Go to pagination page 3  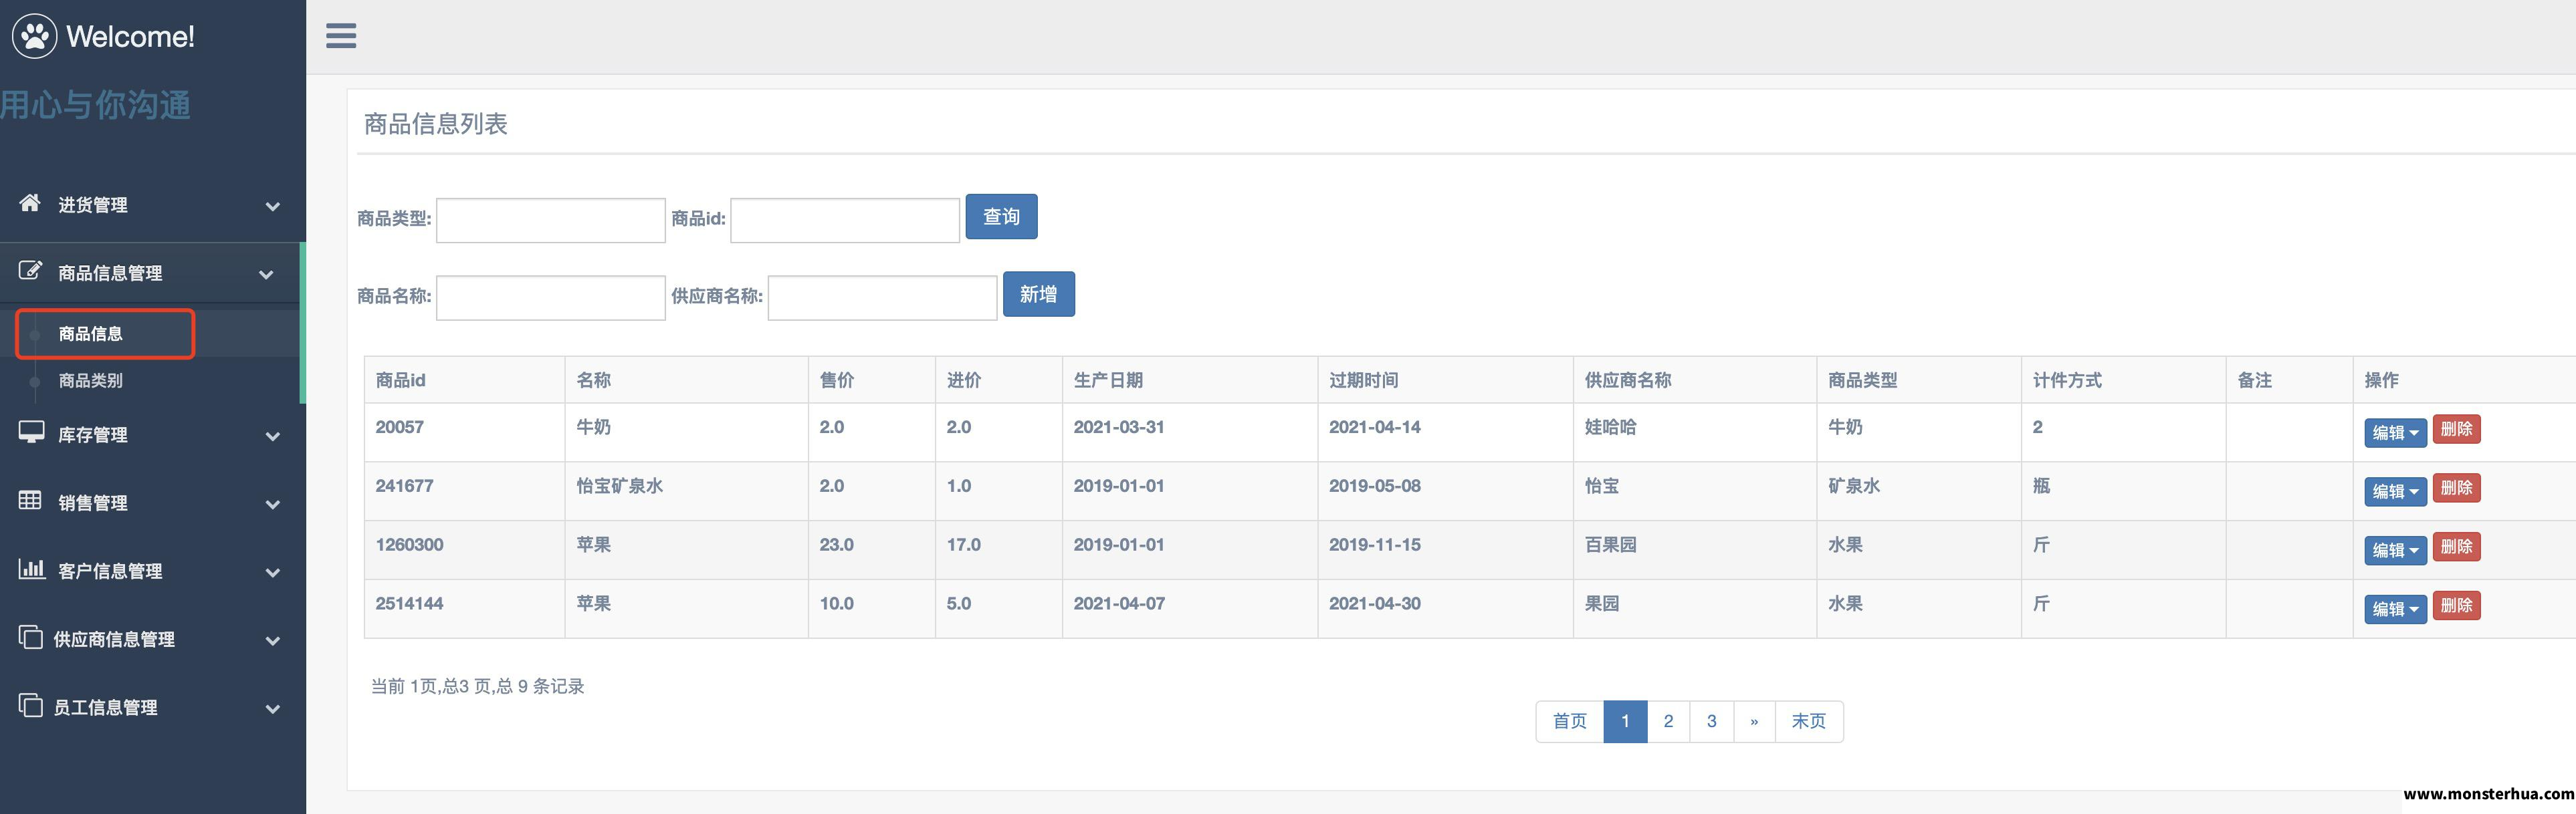pyautogui.click(x=1711, y=721)
